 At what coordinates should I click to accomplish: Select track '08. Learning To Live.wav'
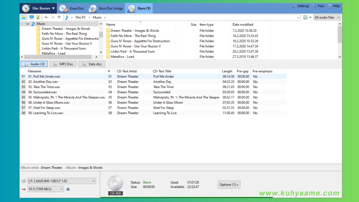click(x=46, y=113)
